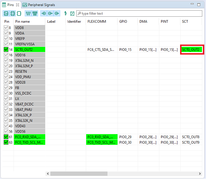Toggle the checkbox for pin 63
The image size is (206, 183).
(6, 142)
